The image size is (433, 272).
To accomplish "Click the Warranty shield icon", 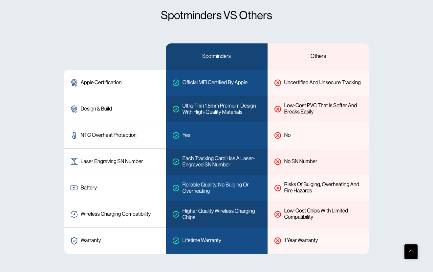I will 74,240.
